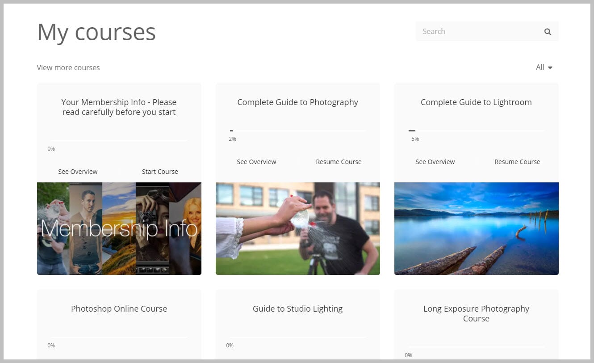Open the photographer water splash thumbnail
Image resolution: width=594 pixels, height=363 pixels.
298,228
